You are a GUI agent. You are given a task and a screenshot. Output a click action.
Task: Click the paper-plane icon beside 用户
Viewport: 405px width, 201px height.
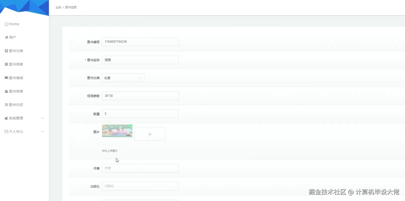point(6,37)
